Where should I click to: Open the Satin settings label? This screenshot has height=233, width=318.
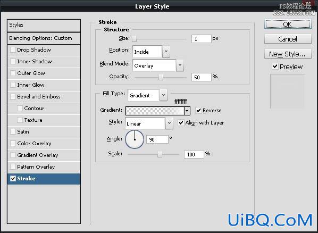point(23,131)
